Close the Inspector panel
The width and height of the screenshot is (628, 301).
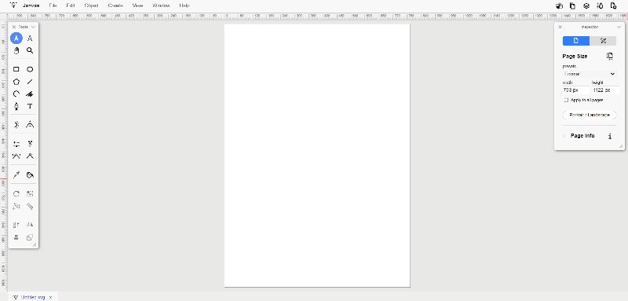[x=560, y=27]
